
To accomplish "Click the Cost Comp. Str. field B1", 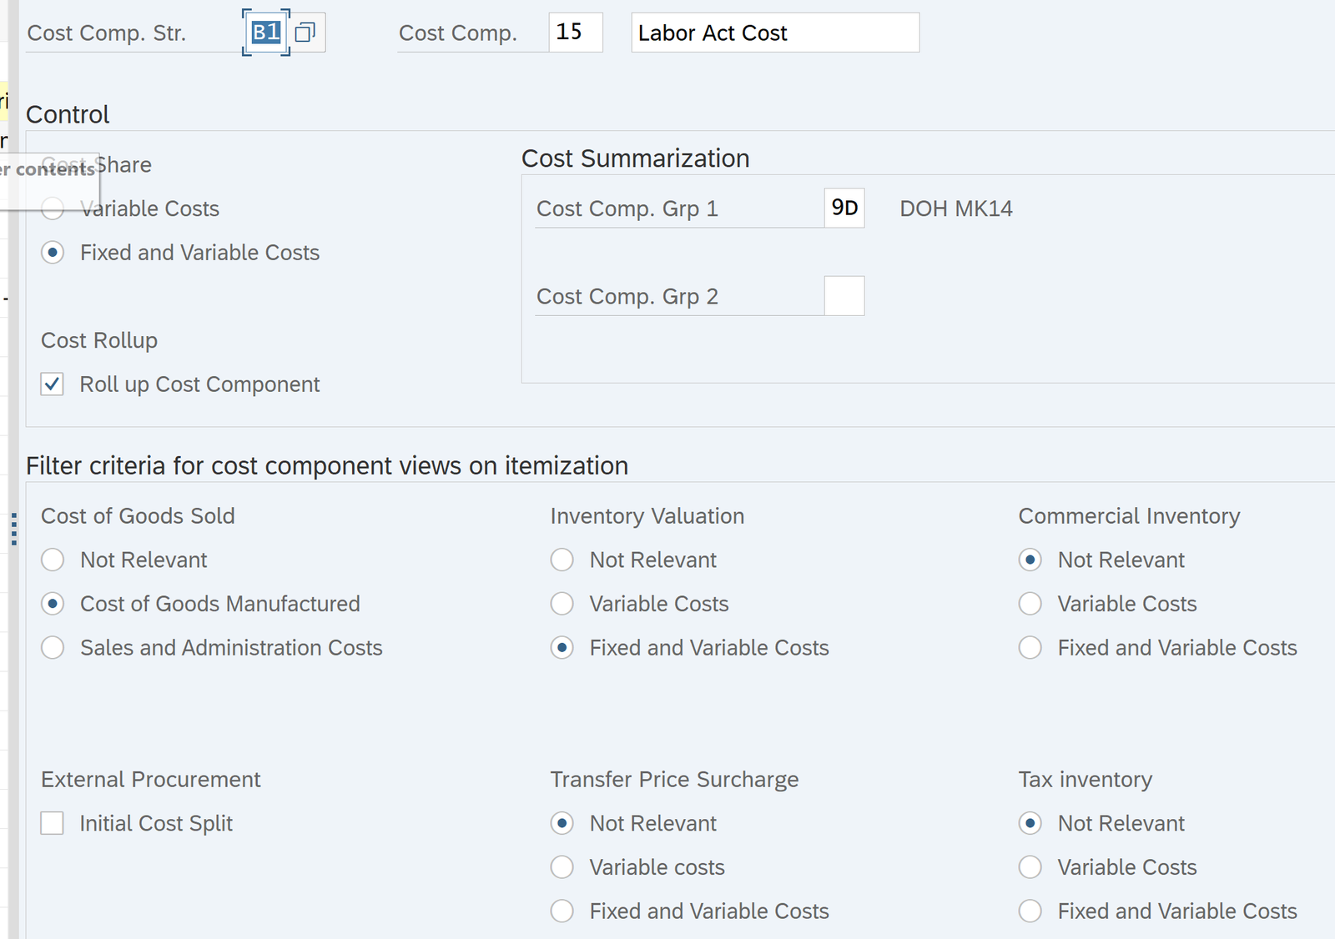I will coord(265,33).
